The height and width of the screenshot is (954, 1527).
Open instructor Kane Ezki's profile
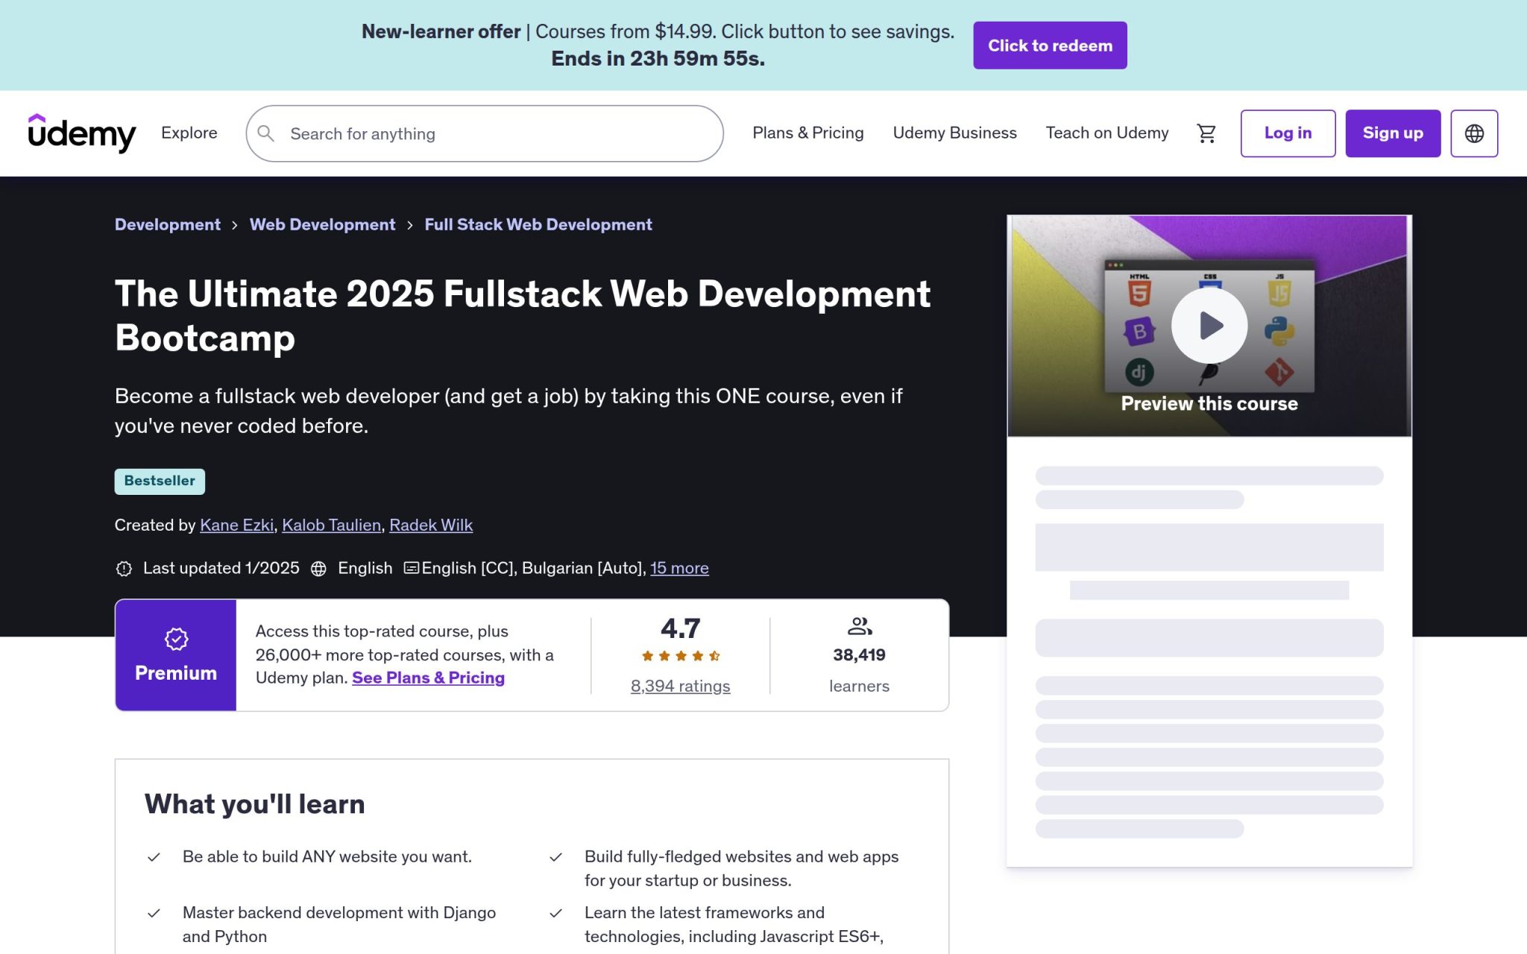(x=236, y=525)
